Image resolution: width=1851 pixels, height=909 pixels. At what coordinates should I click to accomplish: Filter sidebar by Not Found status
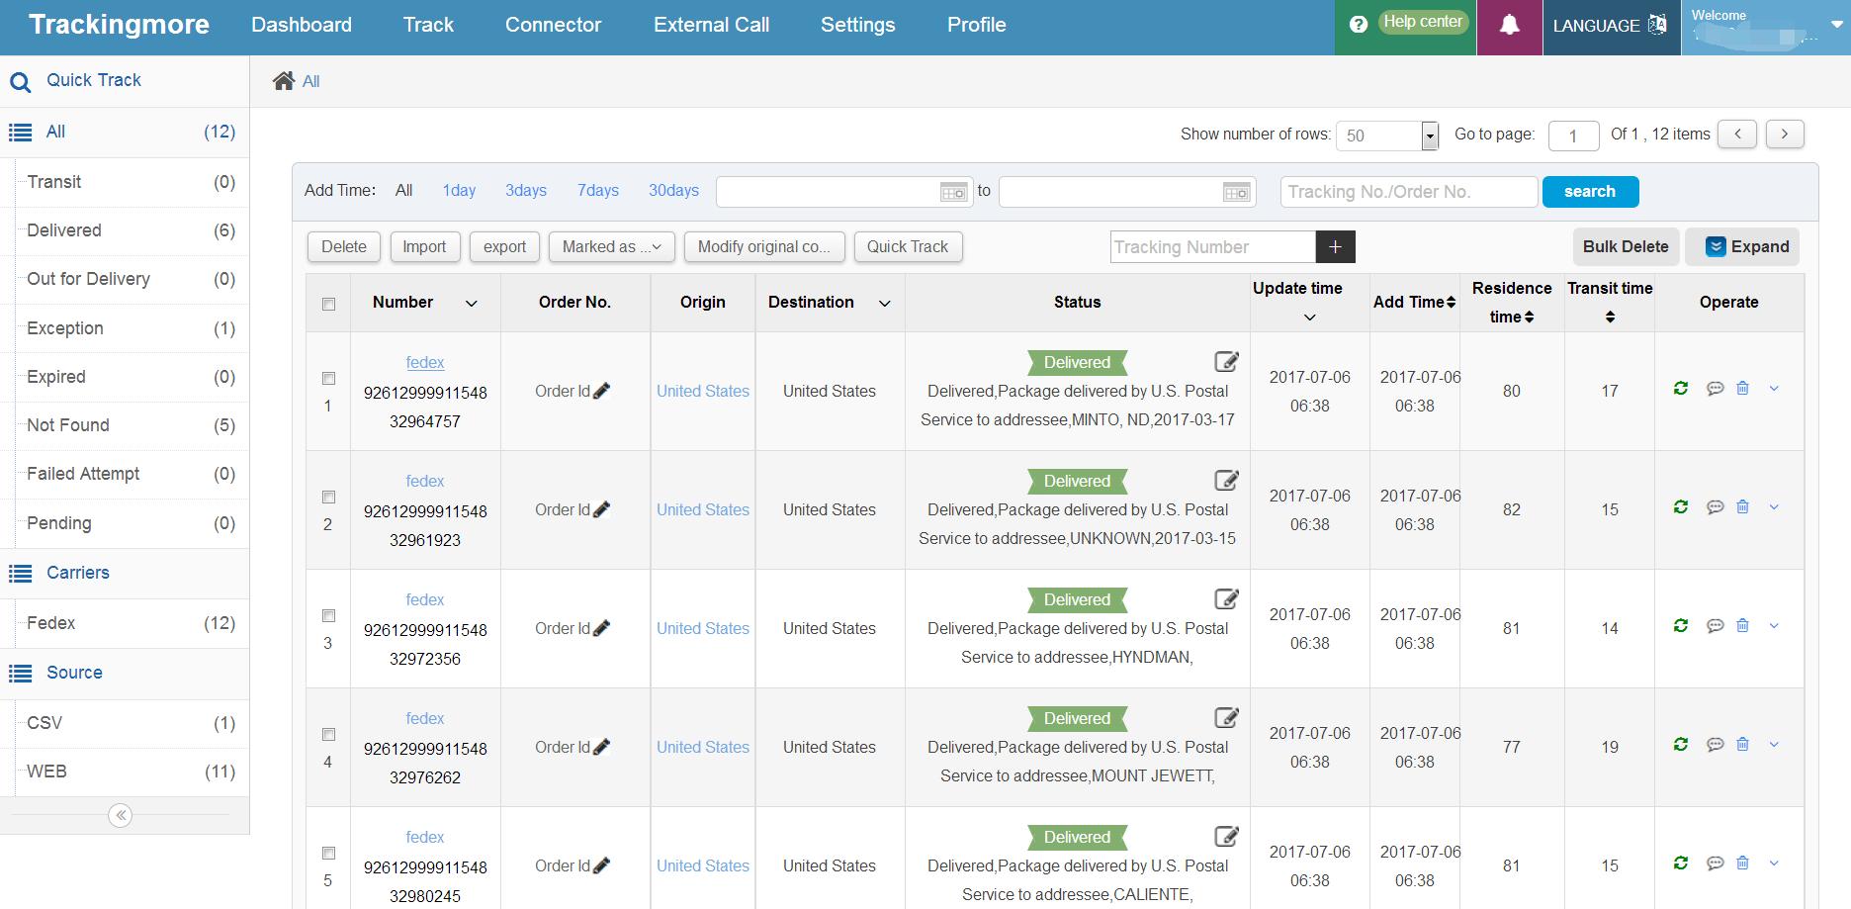(125, 425)
